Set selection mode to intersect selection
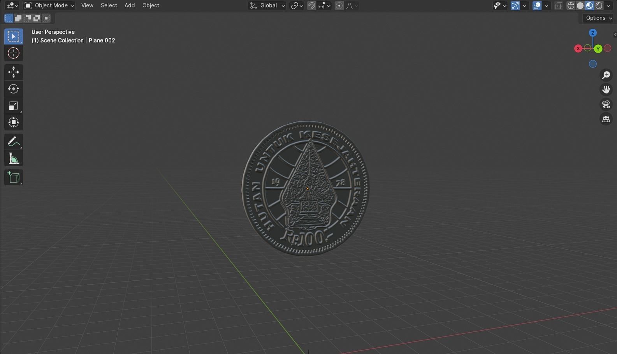 tap(46, 18)
